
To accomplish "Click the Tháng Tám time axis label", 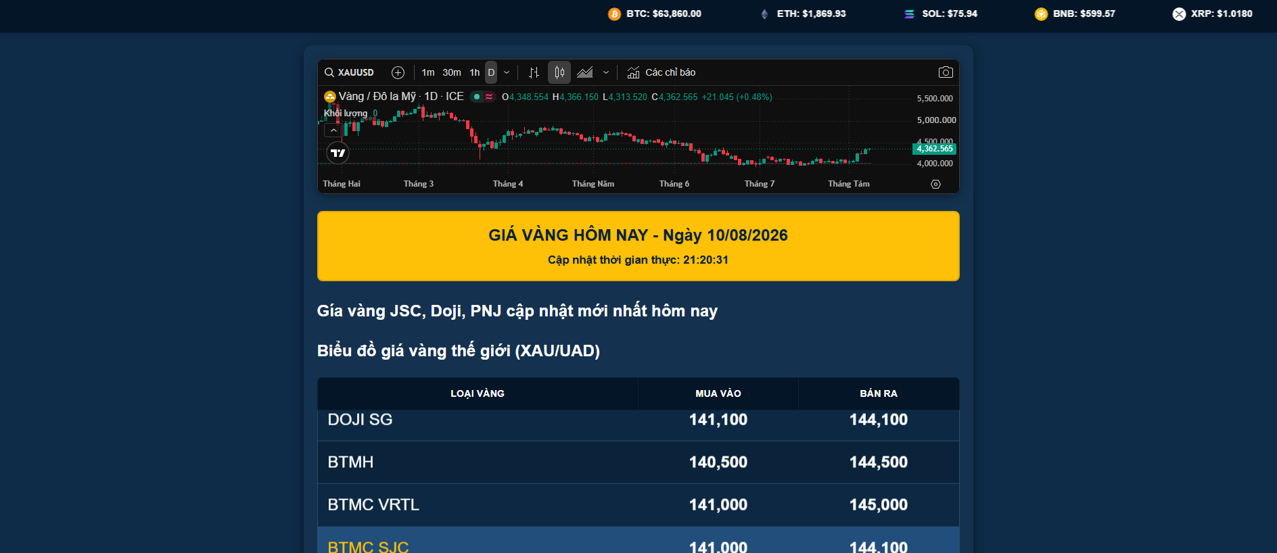I will [849, 184].
